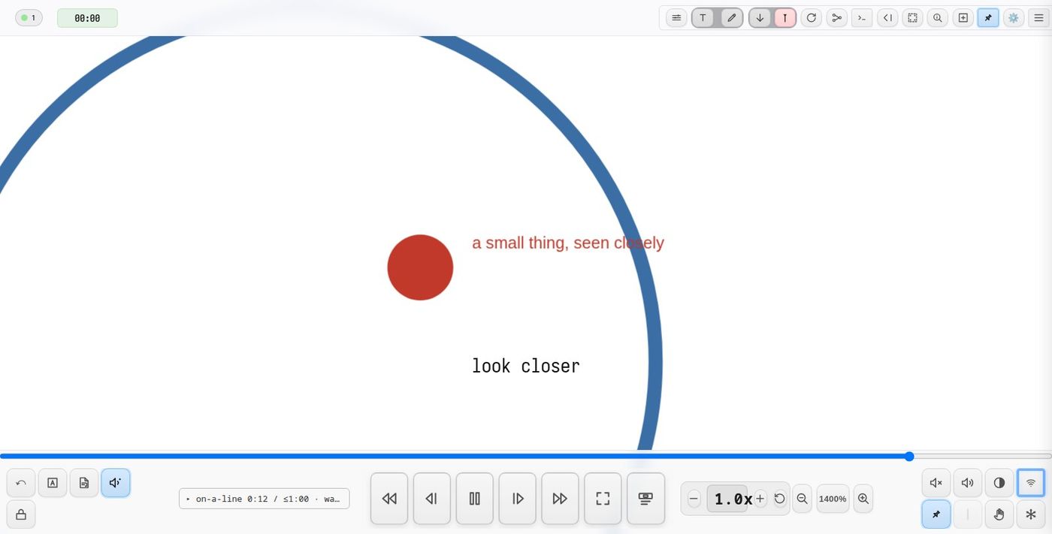Click the document page icon

(84, 483)
